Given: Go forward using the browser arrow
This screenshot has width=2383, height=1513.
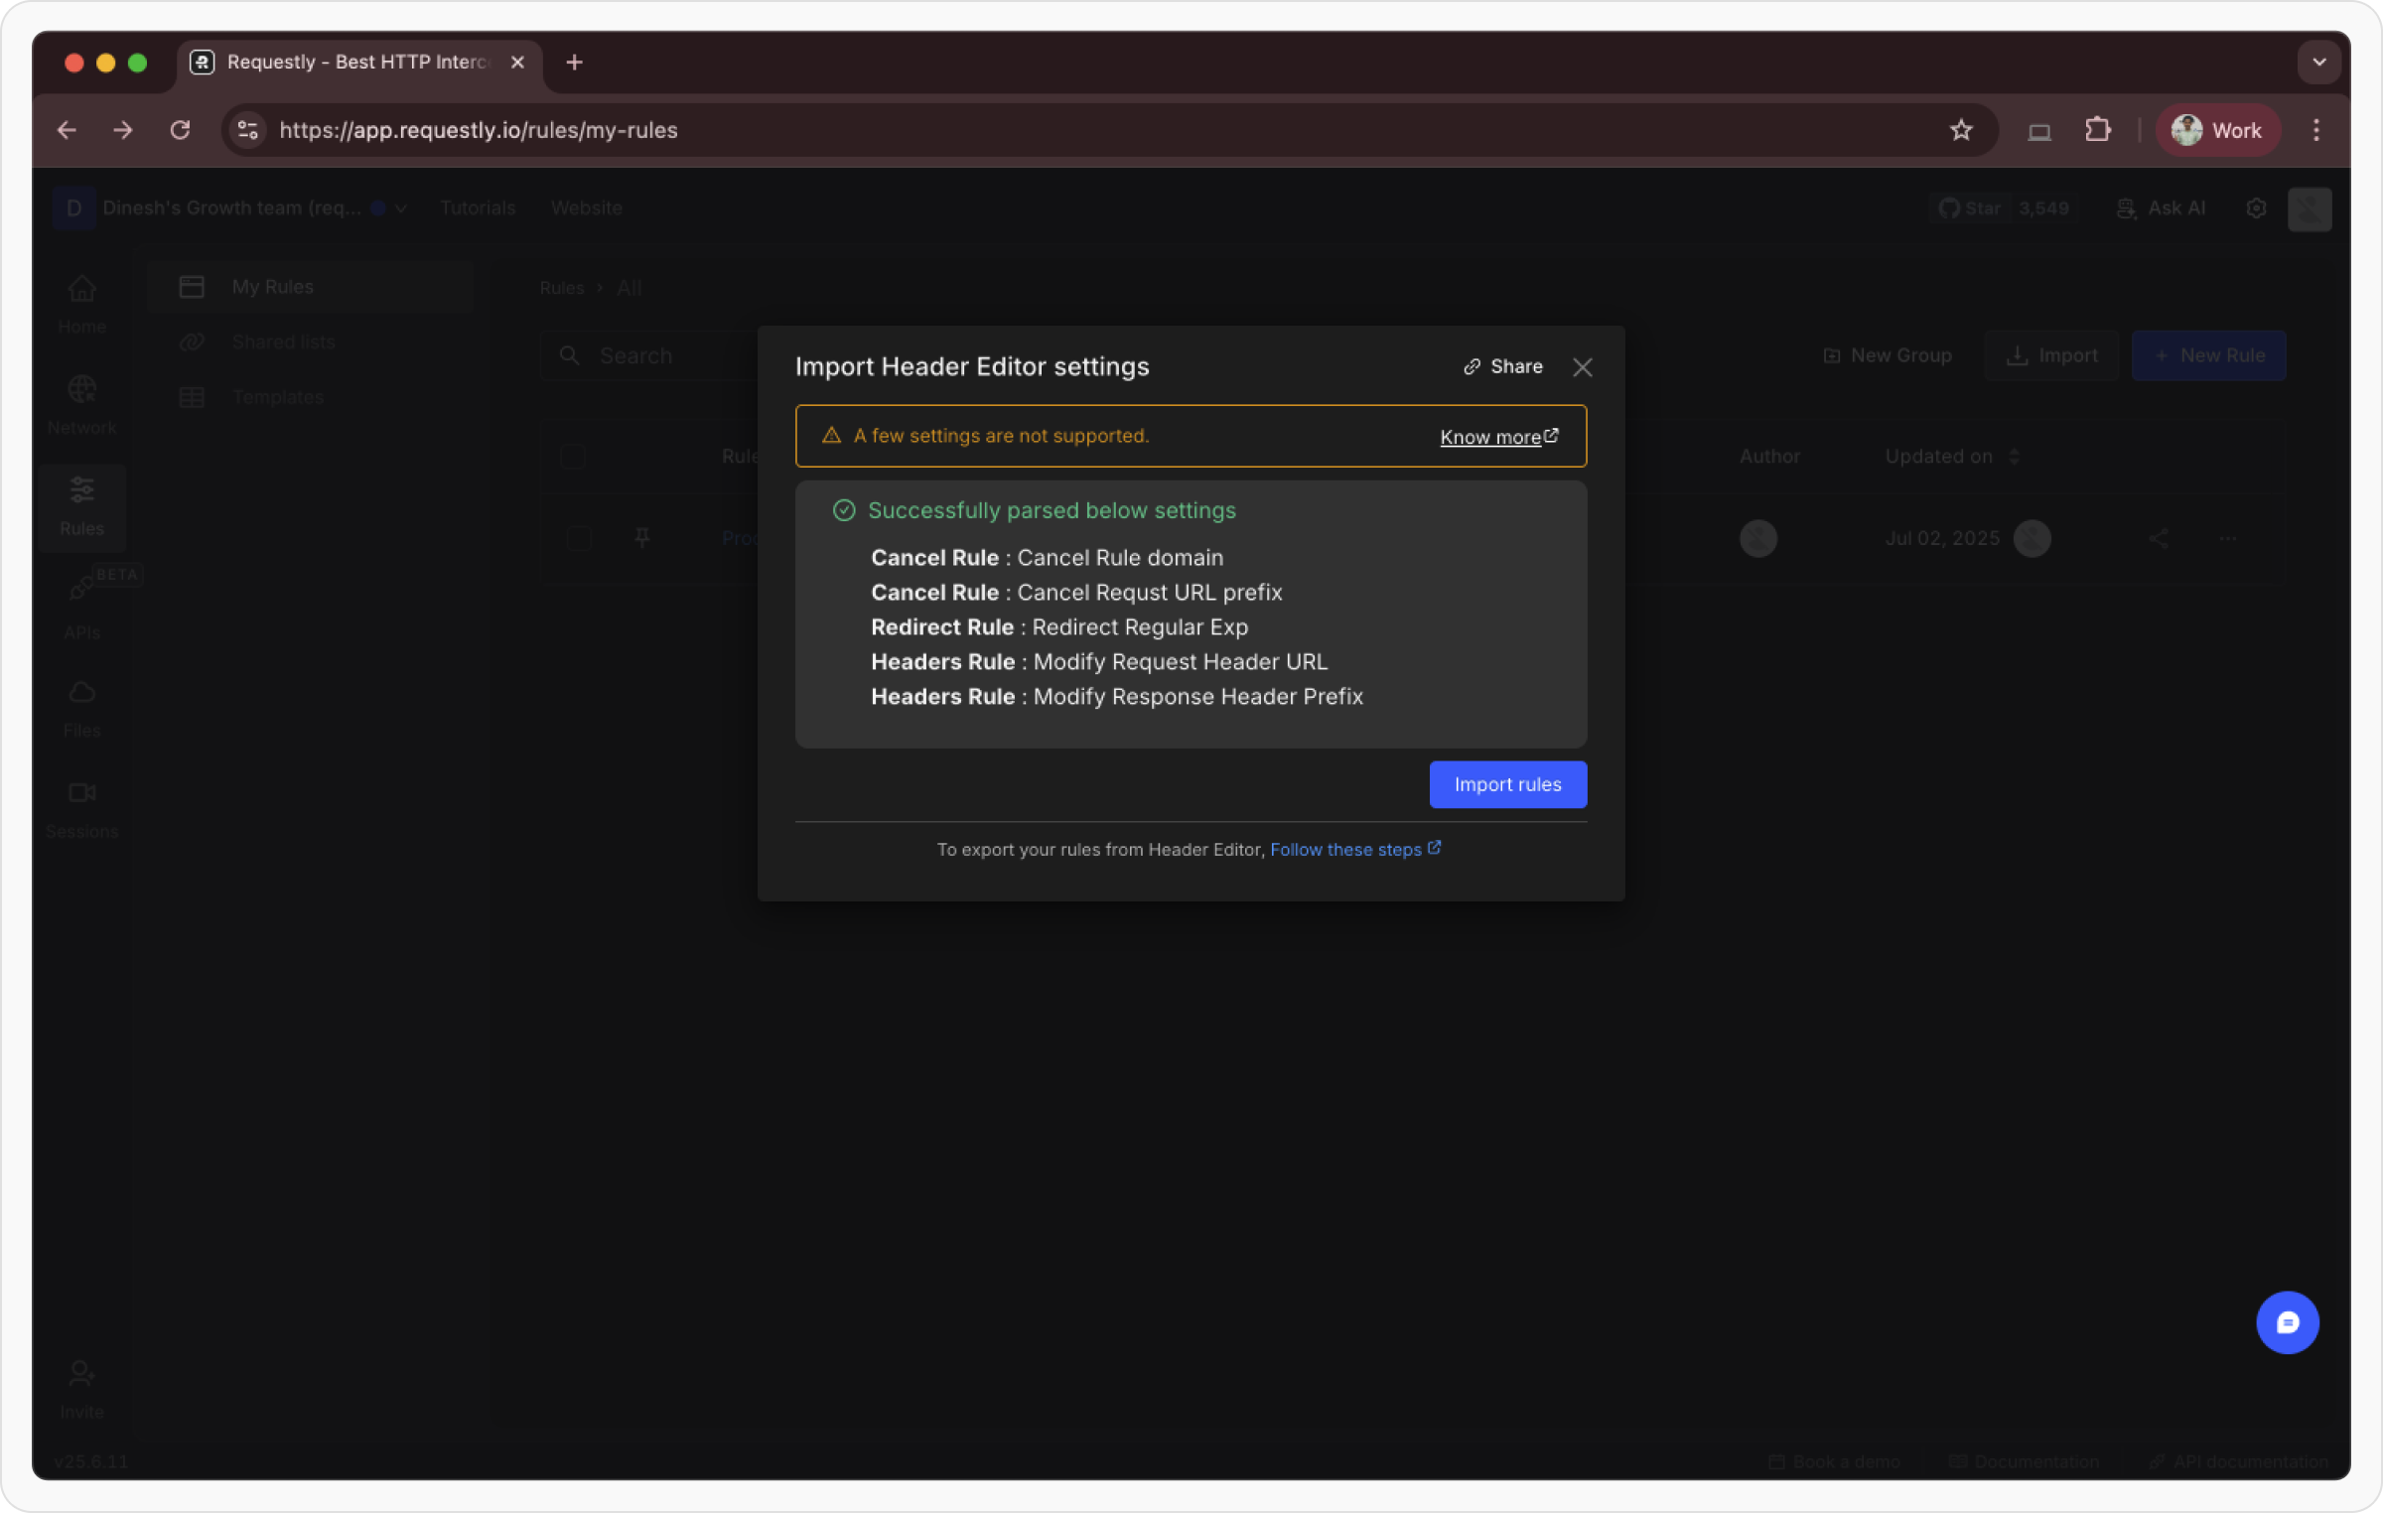Looking at the screenshot, I should (x=123, y=130).
